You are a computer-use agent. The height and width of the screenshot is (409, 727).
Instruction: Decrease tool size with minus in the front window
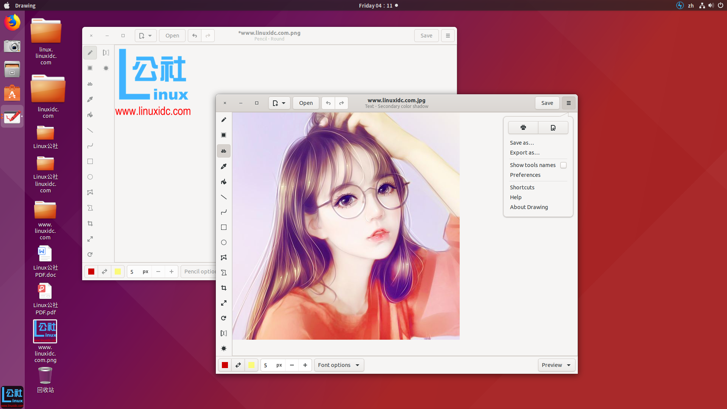[x=292, y=365]
